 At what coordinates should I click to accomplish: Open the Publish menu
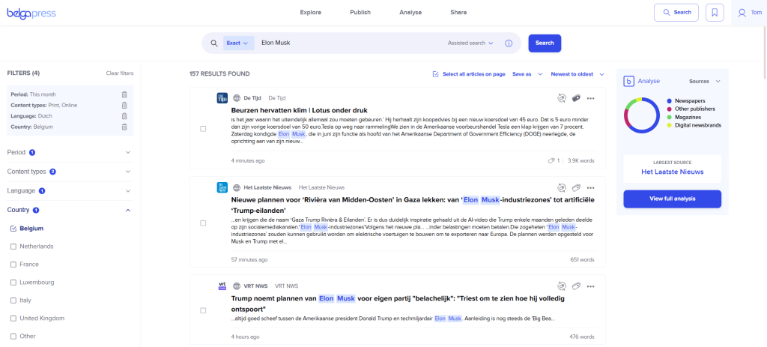(x=360, y=12)
